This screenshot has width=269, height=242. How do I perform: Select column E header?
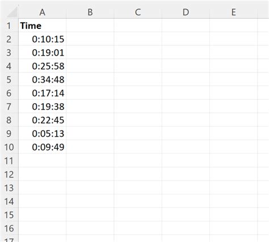[x=234, y=12]
